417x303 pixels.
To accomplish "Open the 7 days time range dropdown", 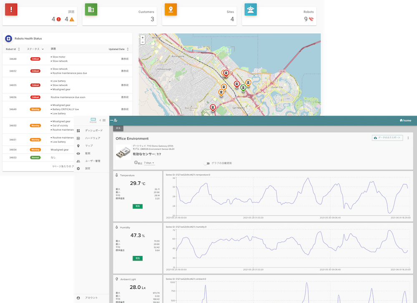I will click(149, 163).
